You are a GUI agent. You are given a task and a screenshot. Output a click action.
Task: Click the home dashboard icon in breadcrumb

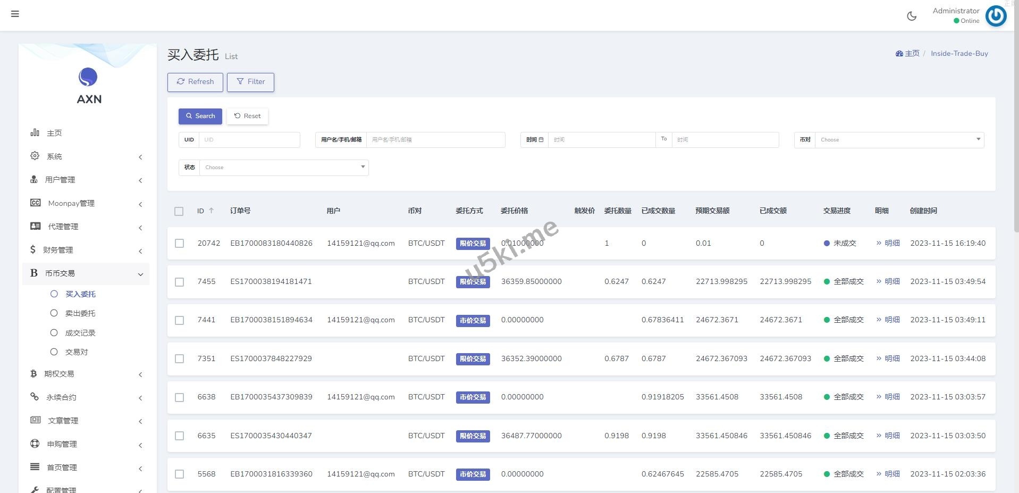(x=899, y=54)
